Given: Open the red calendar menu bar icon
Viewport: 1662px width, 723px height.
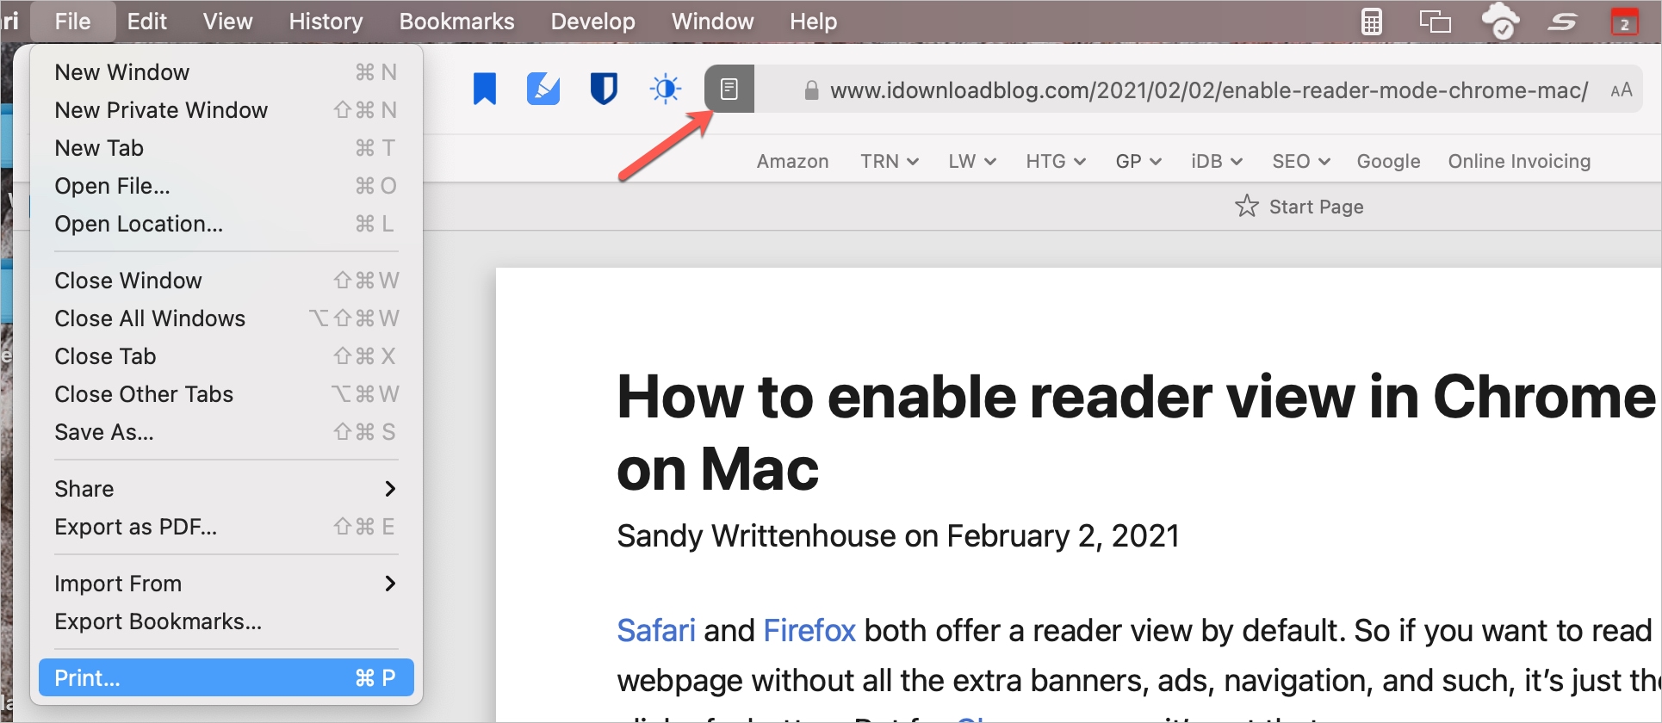Looking at the screenshot, I should tap(1624, 22).
